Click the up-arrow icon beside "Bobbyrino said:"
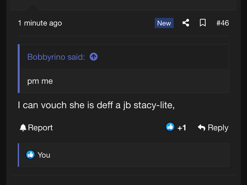247x185 pixels. click(x=94, y=57)
